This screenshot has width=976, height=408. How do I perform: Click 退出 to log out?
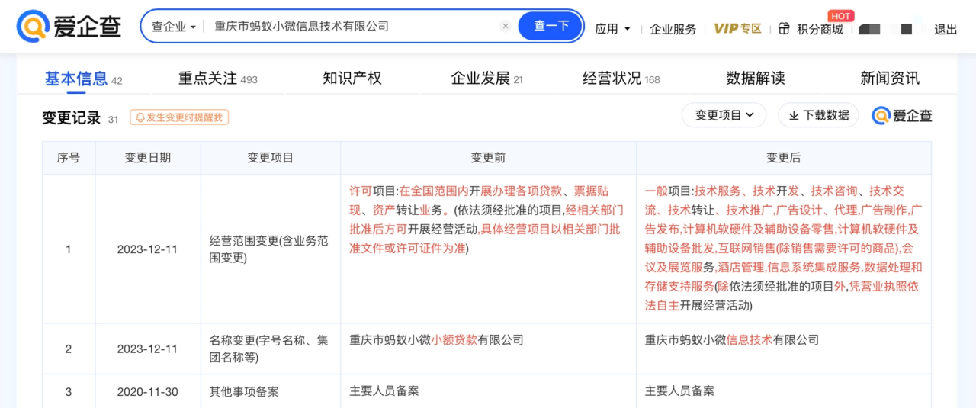(945, 29)
